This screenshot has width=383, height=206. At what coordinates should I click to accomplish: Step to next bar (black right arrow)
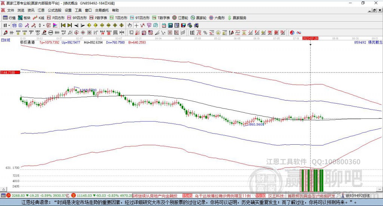83,25
